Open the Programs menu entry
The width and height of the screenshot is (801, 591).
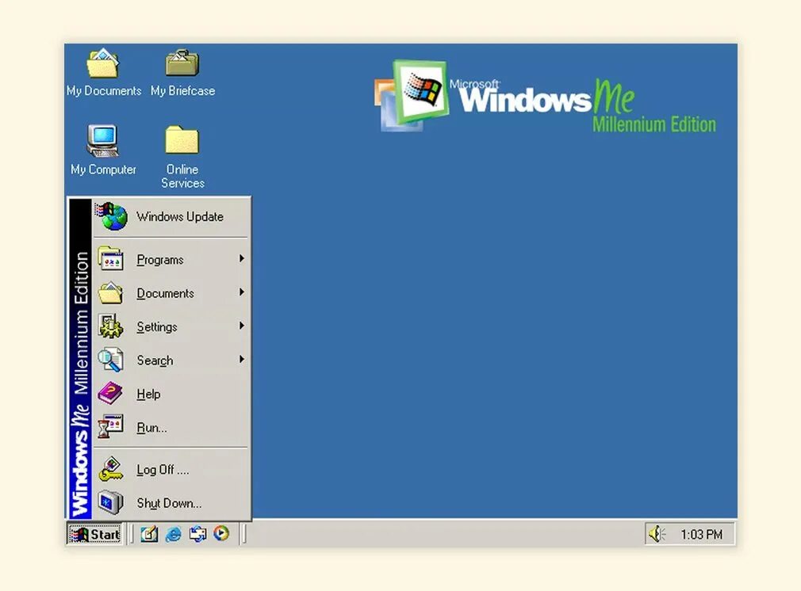point(171,259)
